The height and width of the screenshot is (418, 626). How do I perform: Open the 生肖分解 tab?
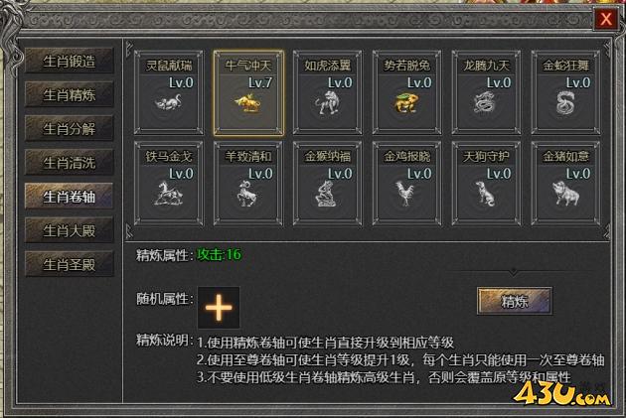pos(70,129)
